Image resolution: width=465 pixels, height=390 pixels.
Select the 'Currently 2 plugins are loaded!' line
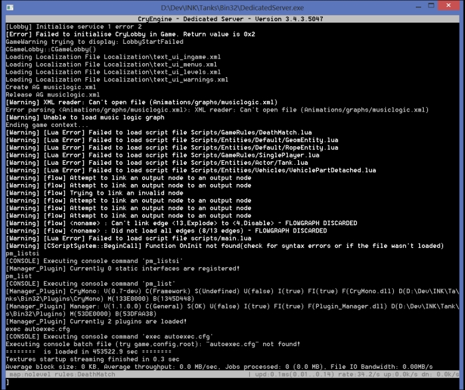coord(96,322)
